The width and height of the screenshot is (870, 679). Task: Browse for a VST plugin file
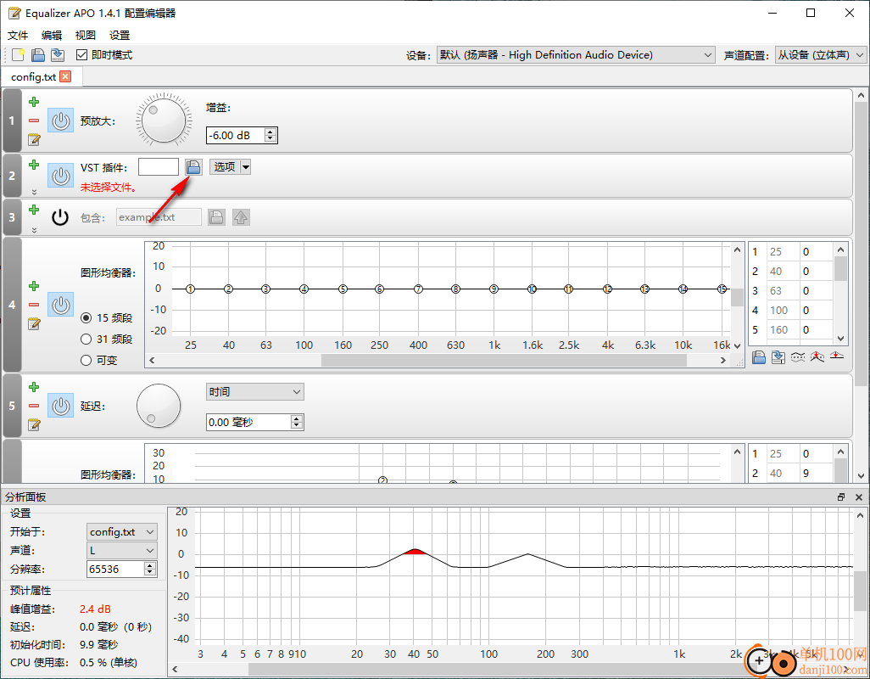click(x=193, y=167)
